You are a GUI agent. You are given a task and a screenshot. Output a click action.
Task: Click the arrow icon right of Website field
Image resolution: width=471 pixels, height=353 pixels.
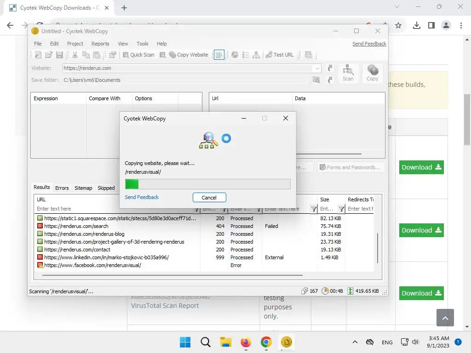[330, 68]
